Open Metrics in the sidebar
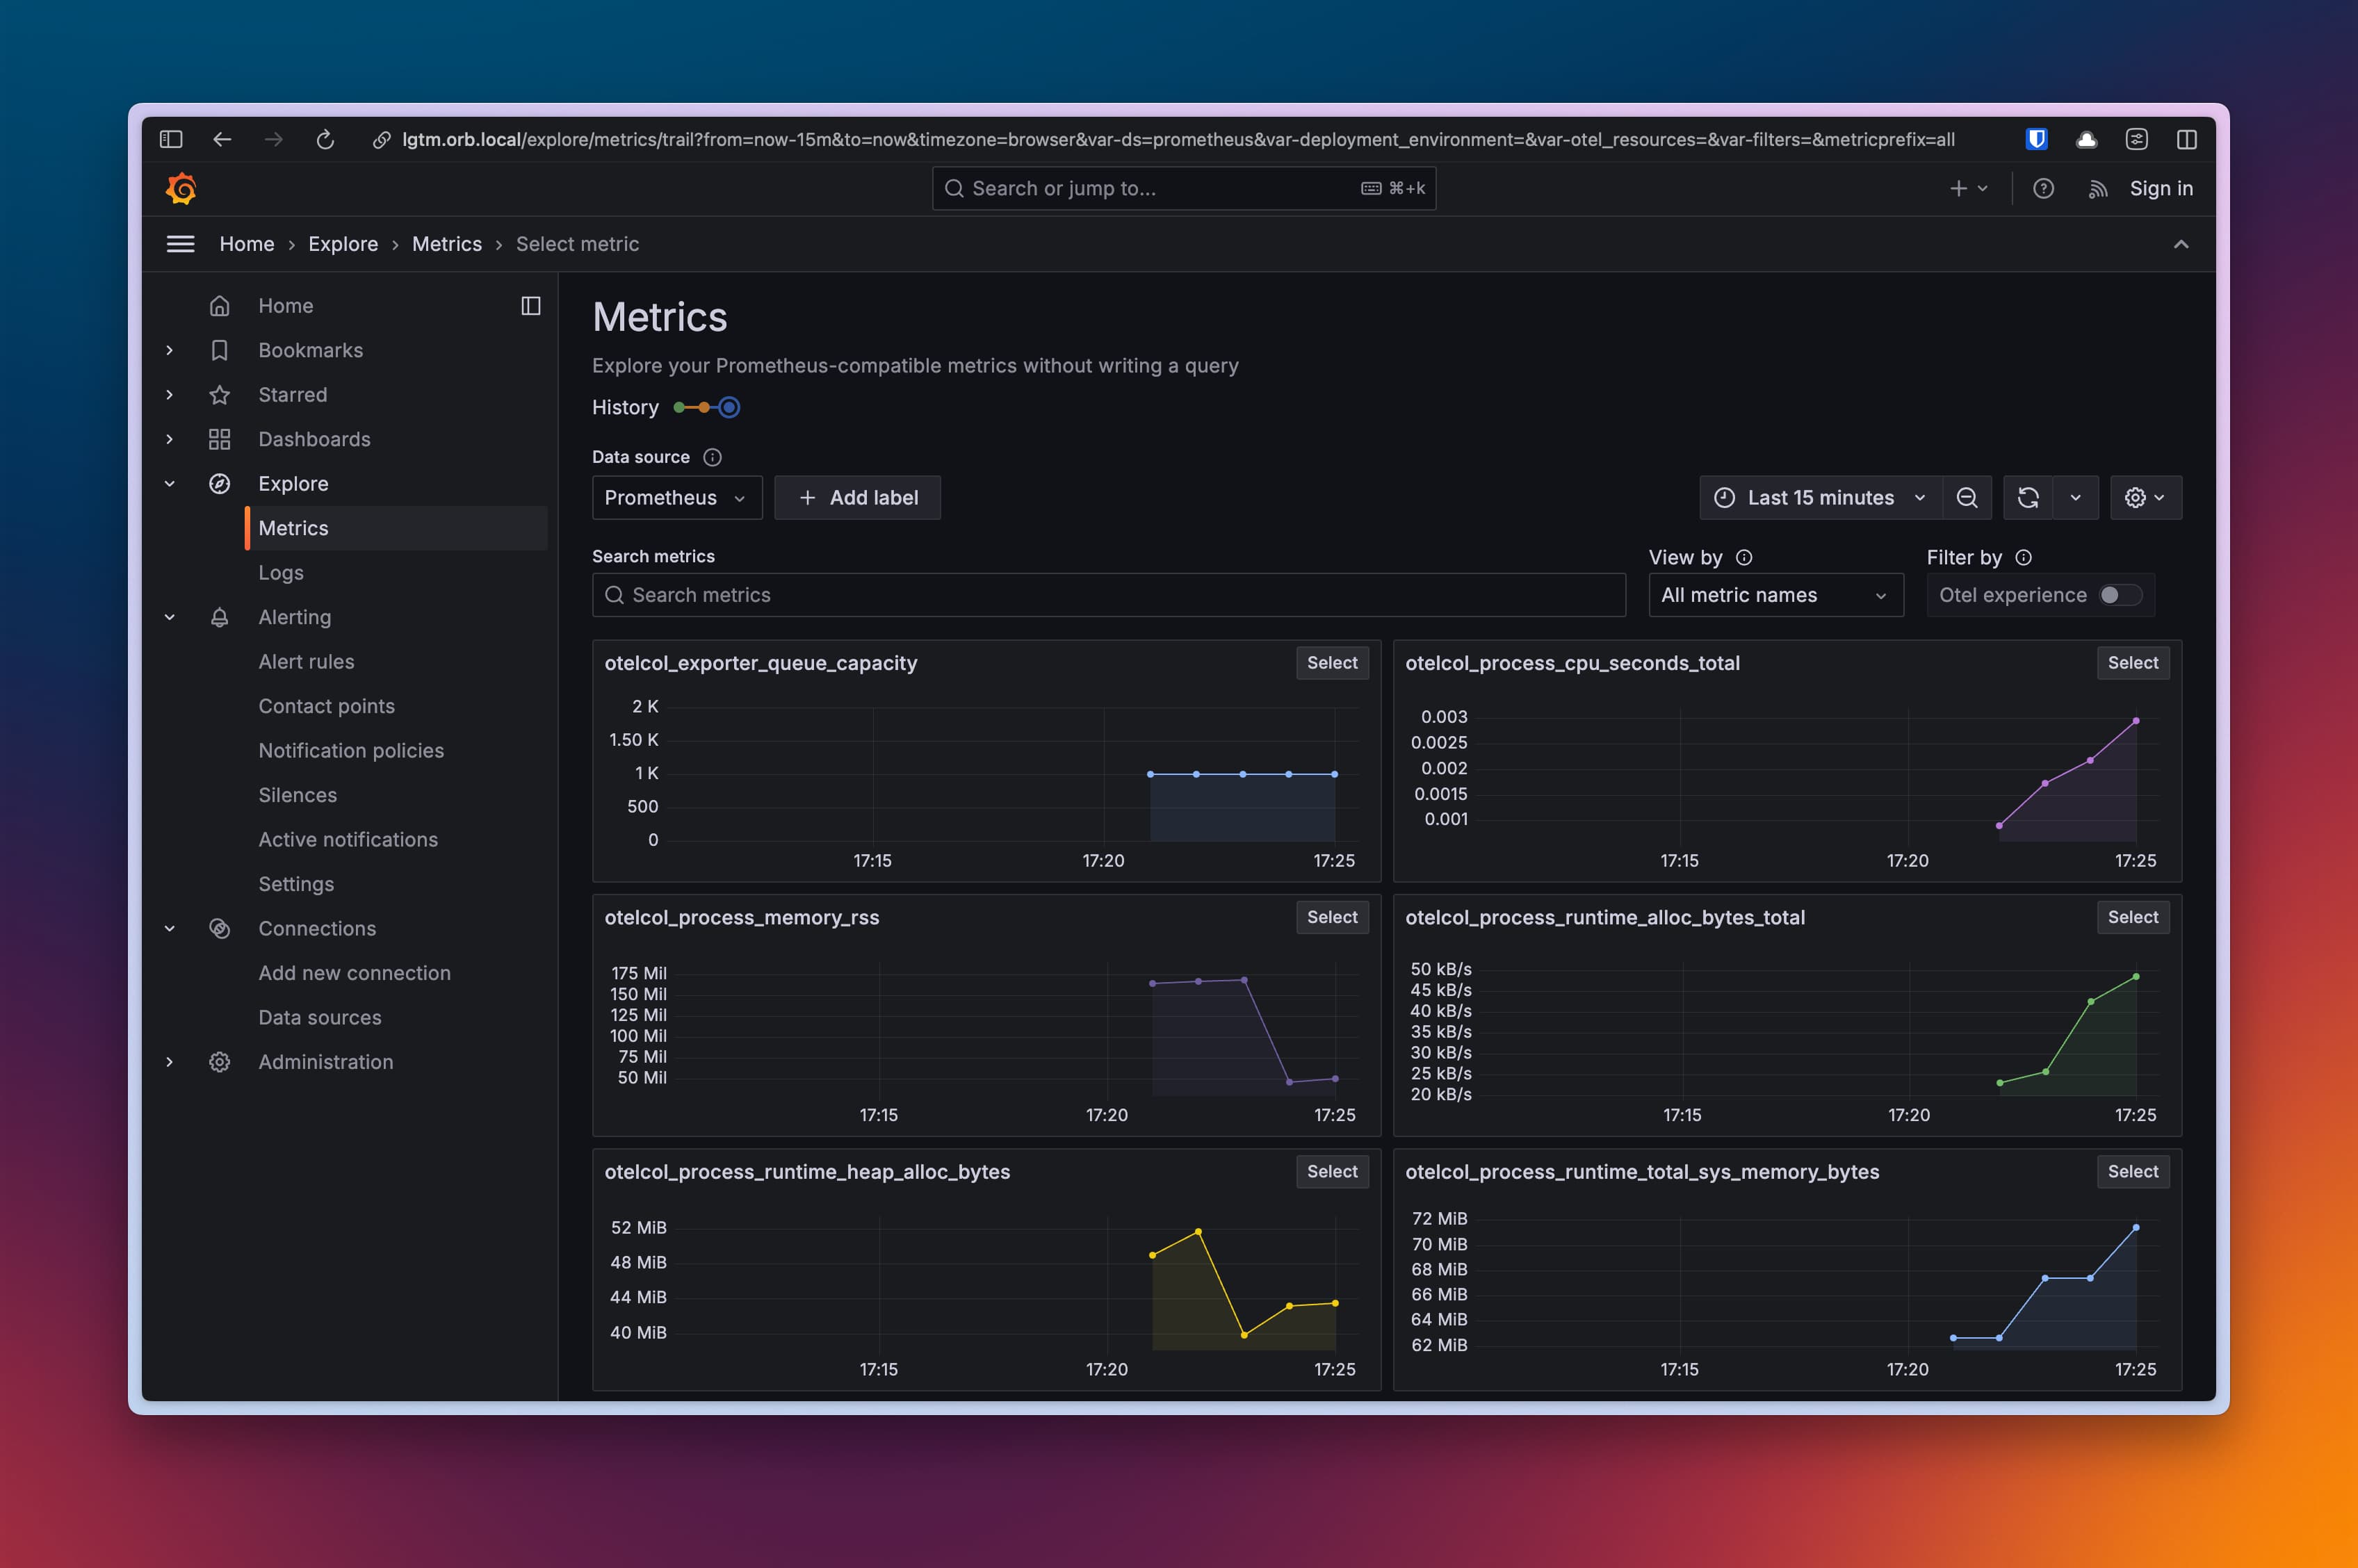This screenshot has width=2358, height=1568. point(397,528)
